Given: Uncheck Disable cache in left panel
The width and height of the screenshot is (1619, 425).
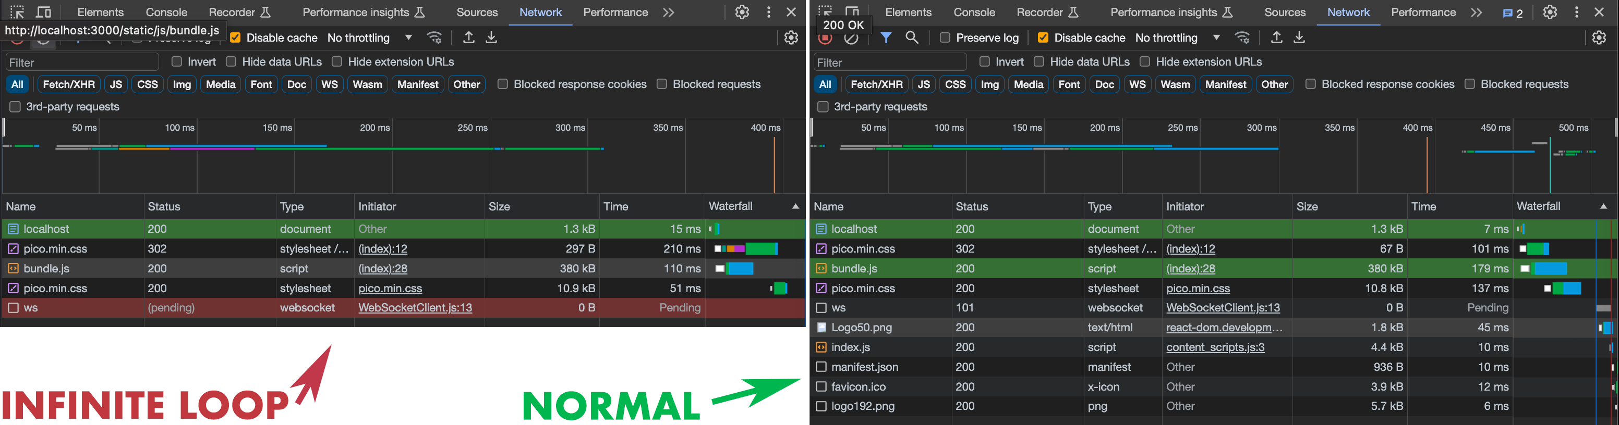Looking at the screenshot, I should [x=236, y=37].
